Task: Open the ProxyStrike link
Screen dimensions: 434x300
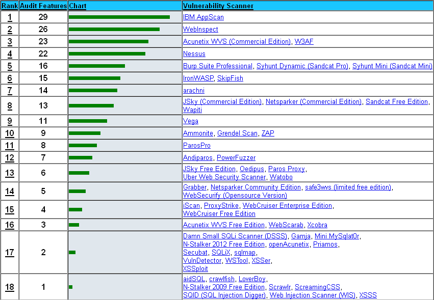Action: click(221, 206)
